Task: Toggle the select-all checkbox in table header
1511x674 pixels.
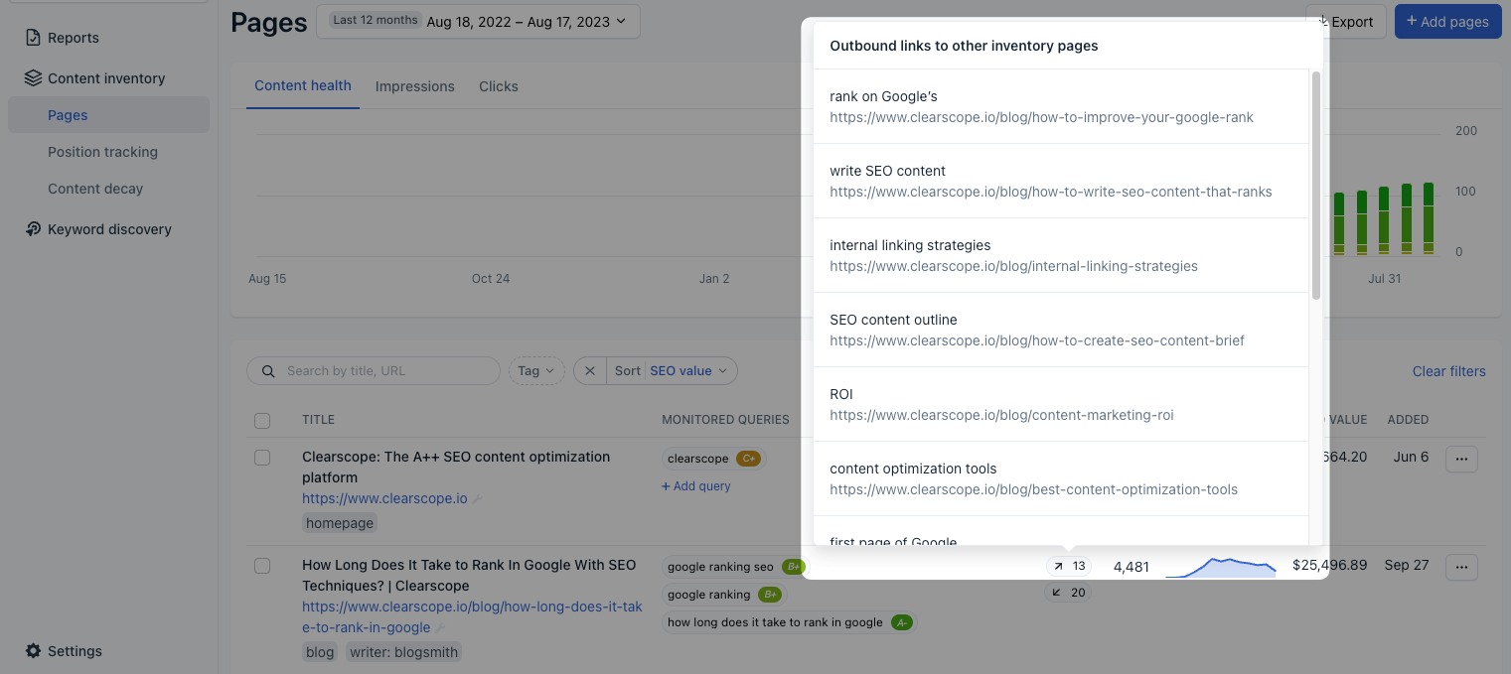Action: [262, 421]
